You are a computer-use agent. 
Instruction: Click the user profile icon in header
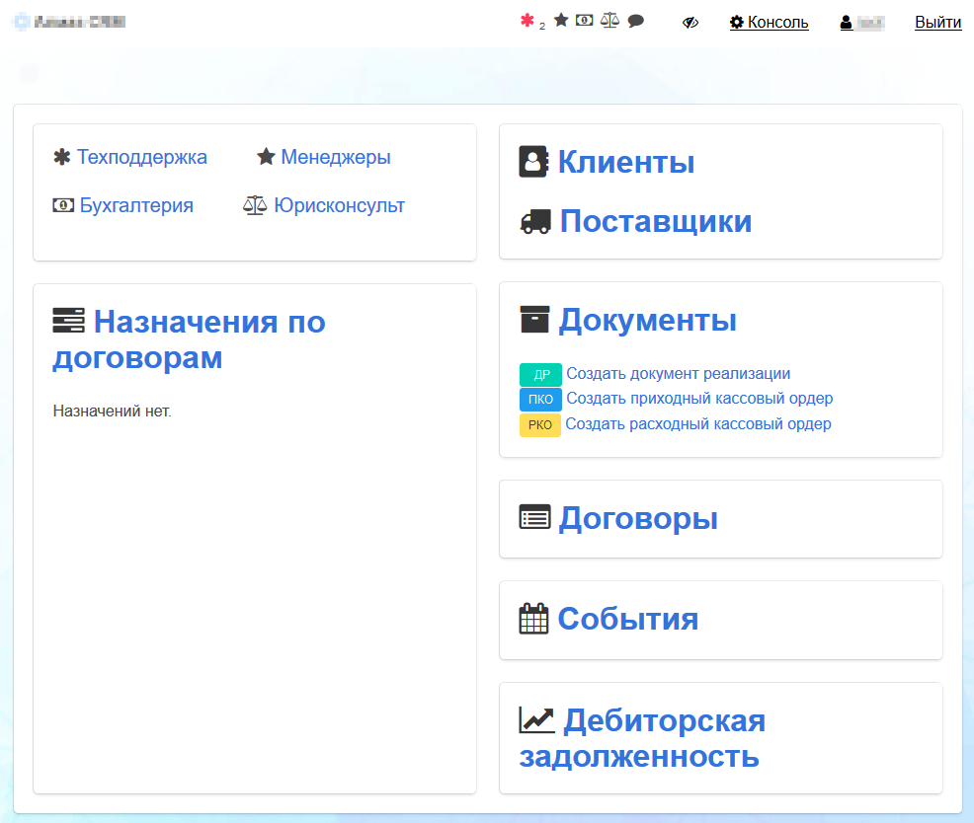[847, 23]
